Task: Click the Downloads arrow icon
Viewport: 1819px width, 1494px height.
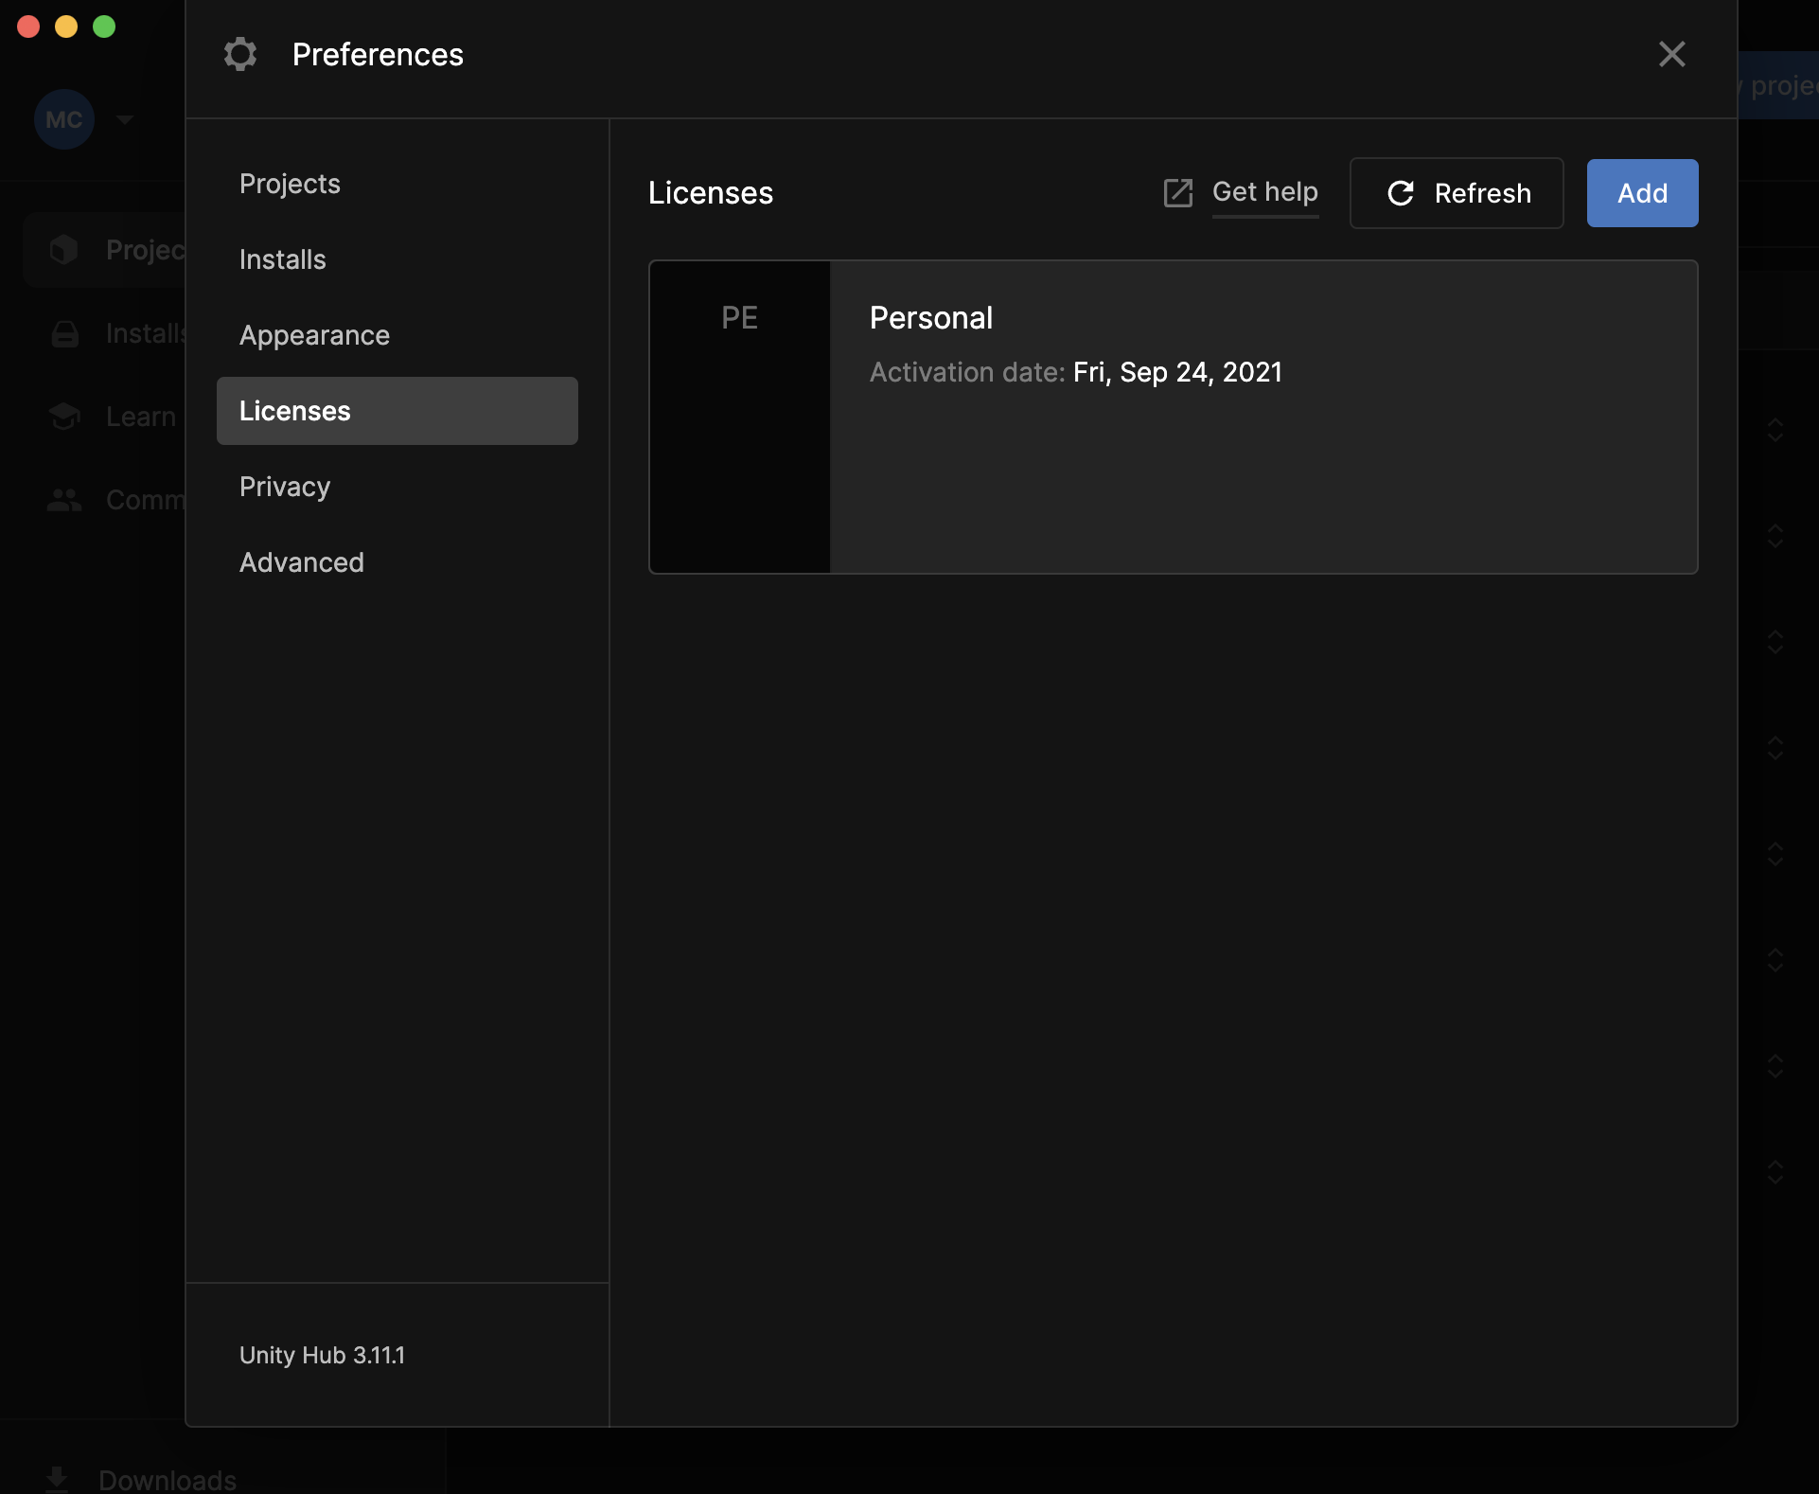Action: click(x=57, y=1478)
